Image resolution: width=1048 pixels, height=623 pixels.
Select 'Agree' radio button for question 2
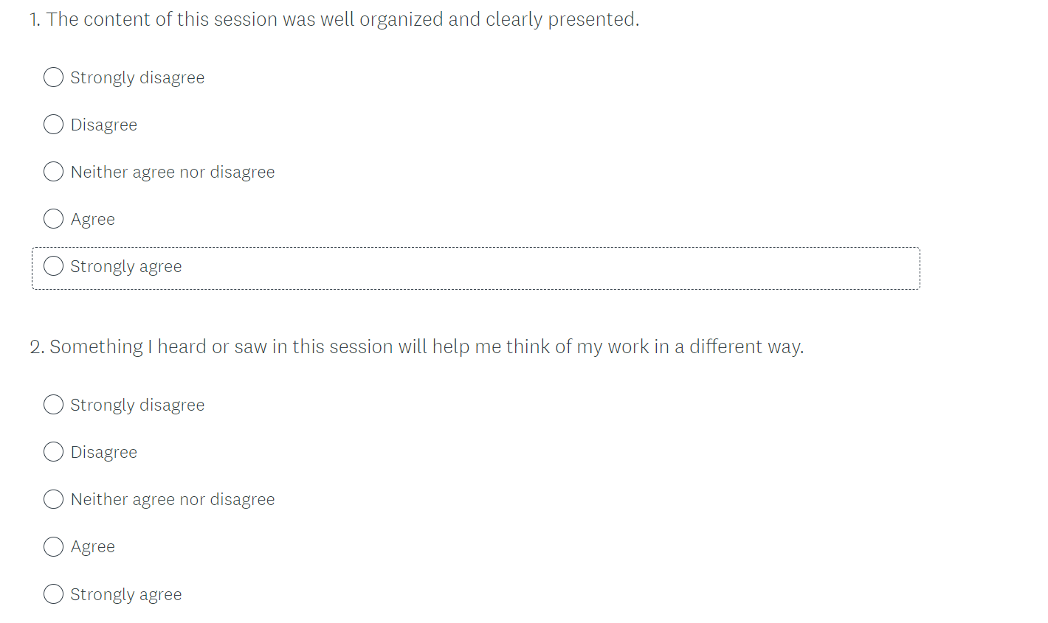point(53,546)
